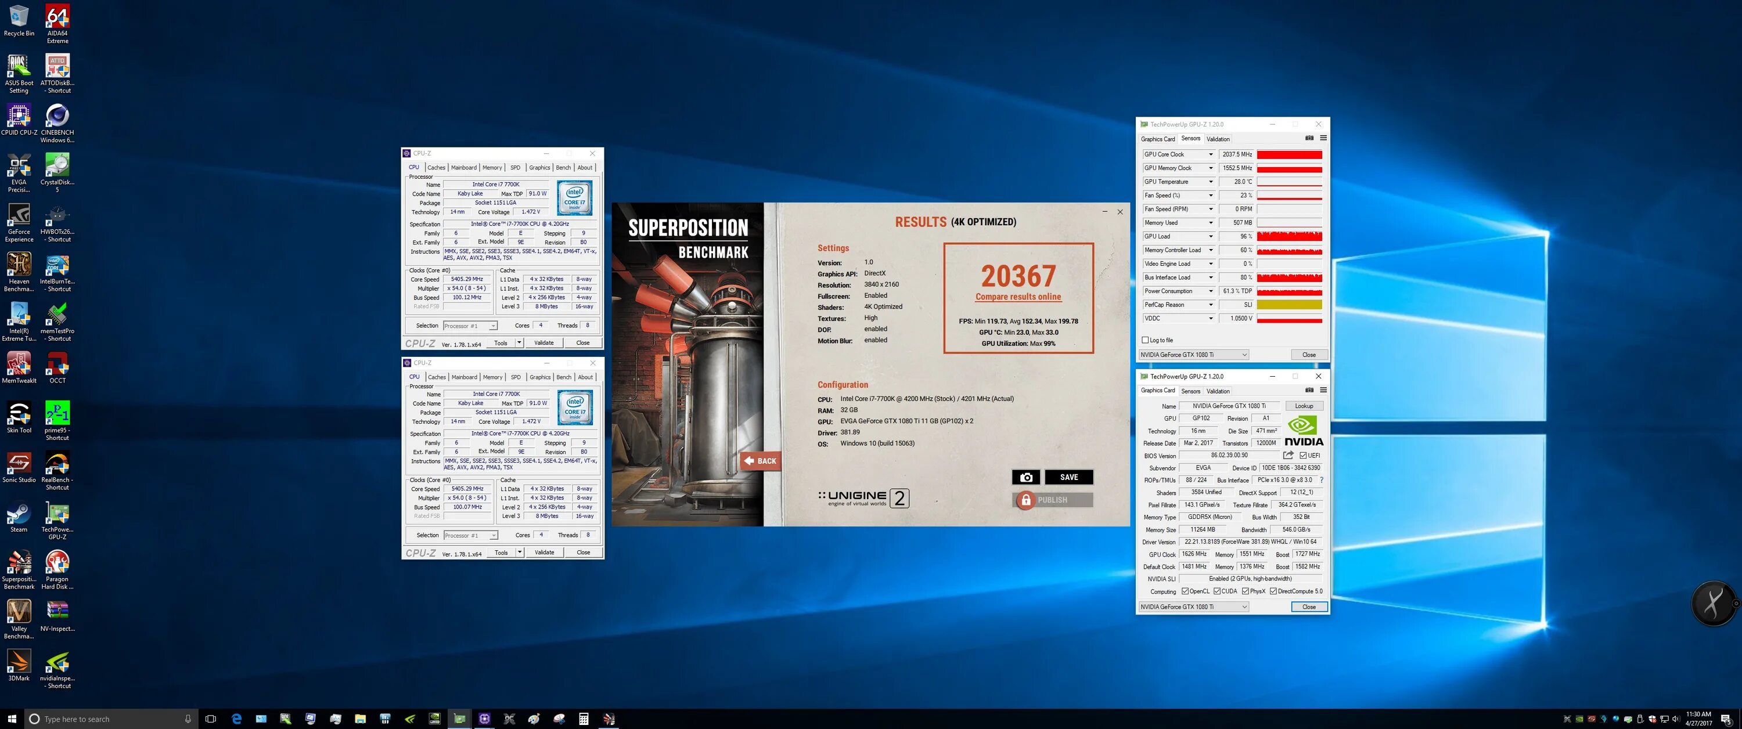
Task: Expand the GPU Core Clock sensor dropdown
Action: point(1211,154)
